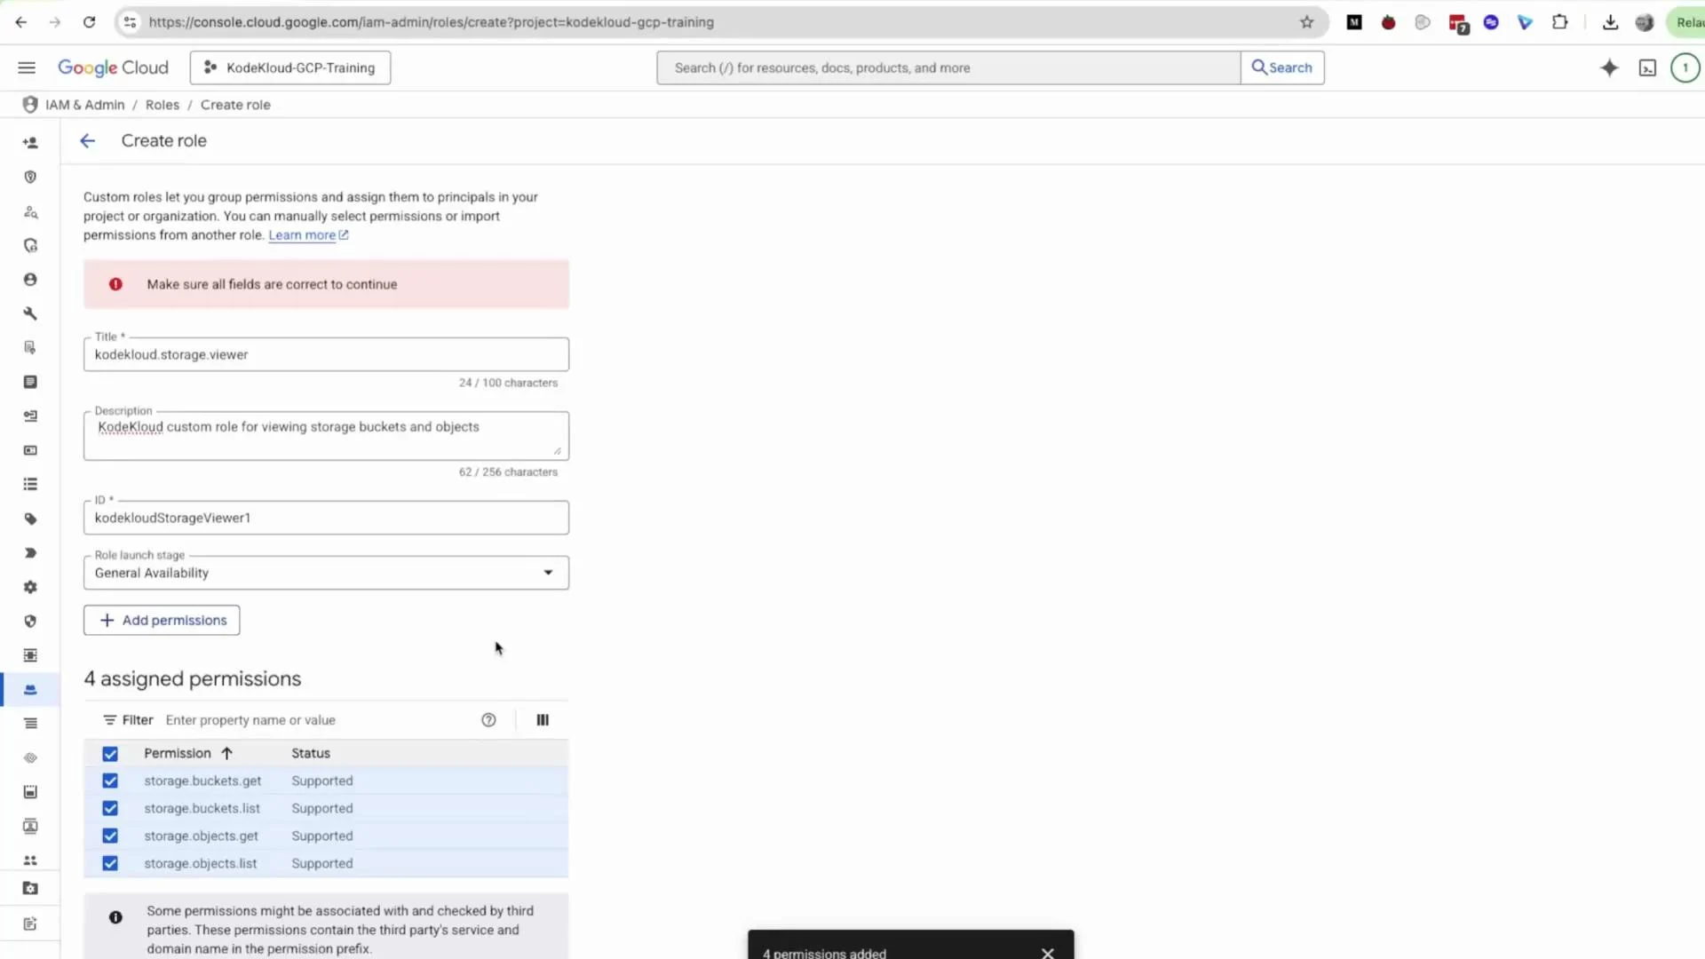The image size is (1705, 959).
Task: Go to IAM & Admin breadcrumb
Action: (x=84, y=105)
